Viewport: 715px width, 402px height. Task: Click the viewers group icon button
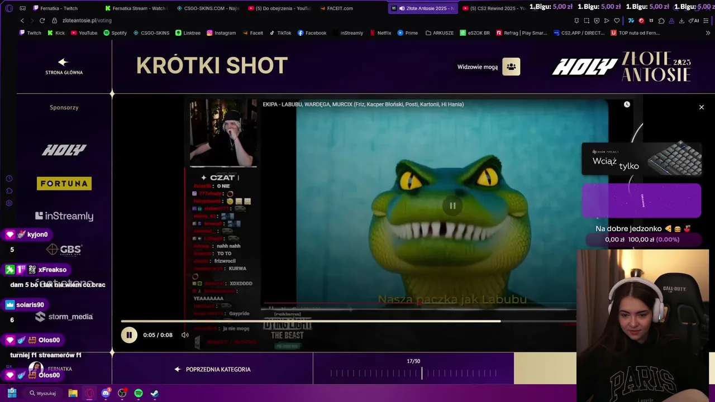(x=511, y=66)
